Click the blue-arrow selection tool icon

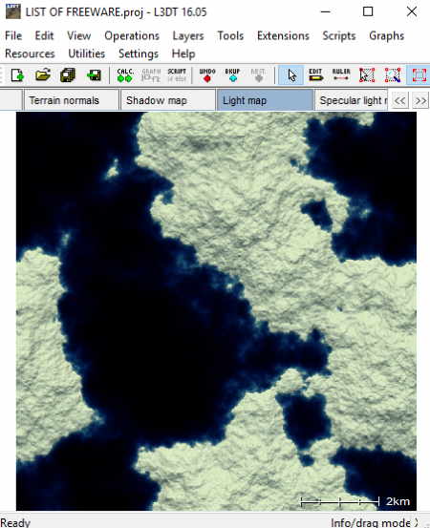[x=393, y=74]
